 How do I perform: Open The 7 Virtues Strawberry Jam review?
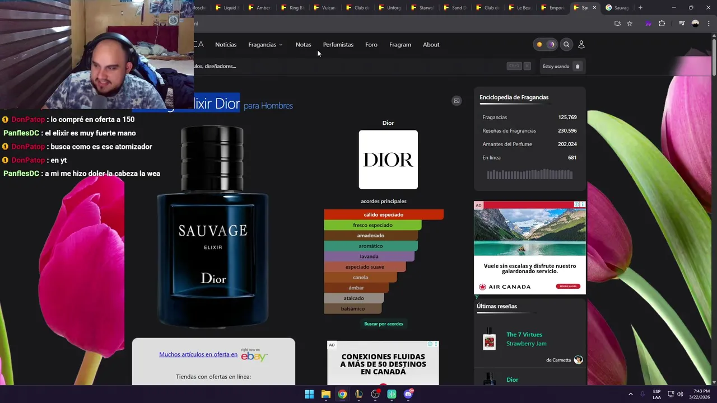click(x=526, y=339)
